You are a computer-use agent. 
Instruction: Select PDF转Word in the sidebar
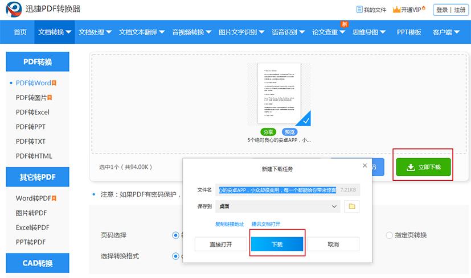(34, 83)
